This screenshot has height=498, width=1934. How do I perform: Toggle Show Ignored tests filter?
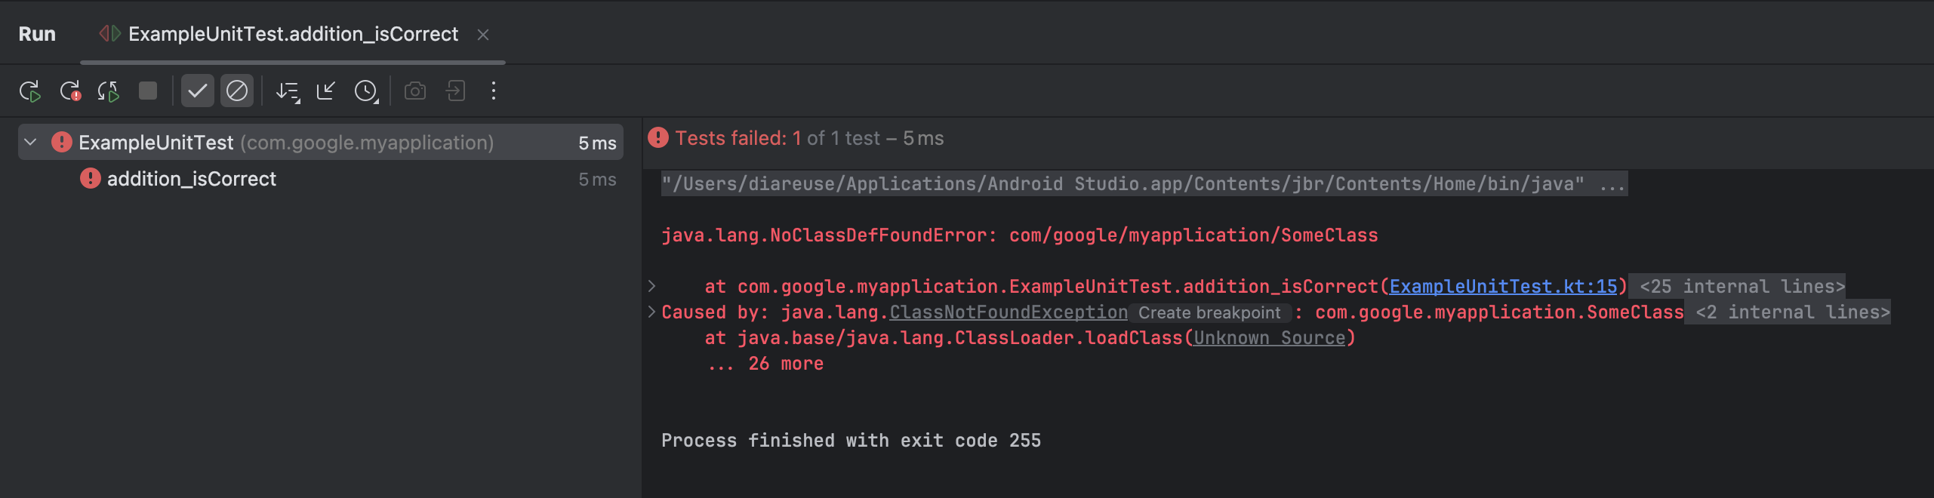tap(237, 91)
